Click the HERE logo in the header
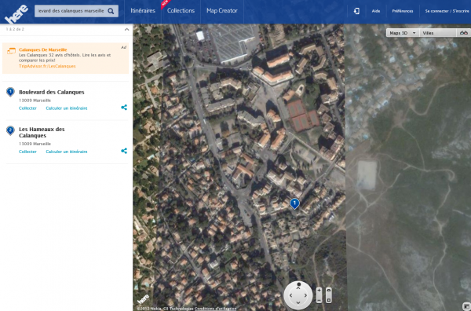This screenshot has width=471, height=311. [x=16, y=14]
